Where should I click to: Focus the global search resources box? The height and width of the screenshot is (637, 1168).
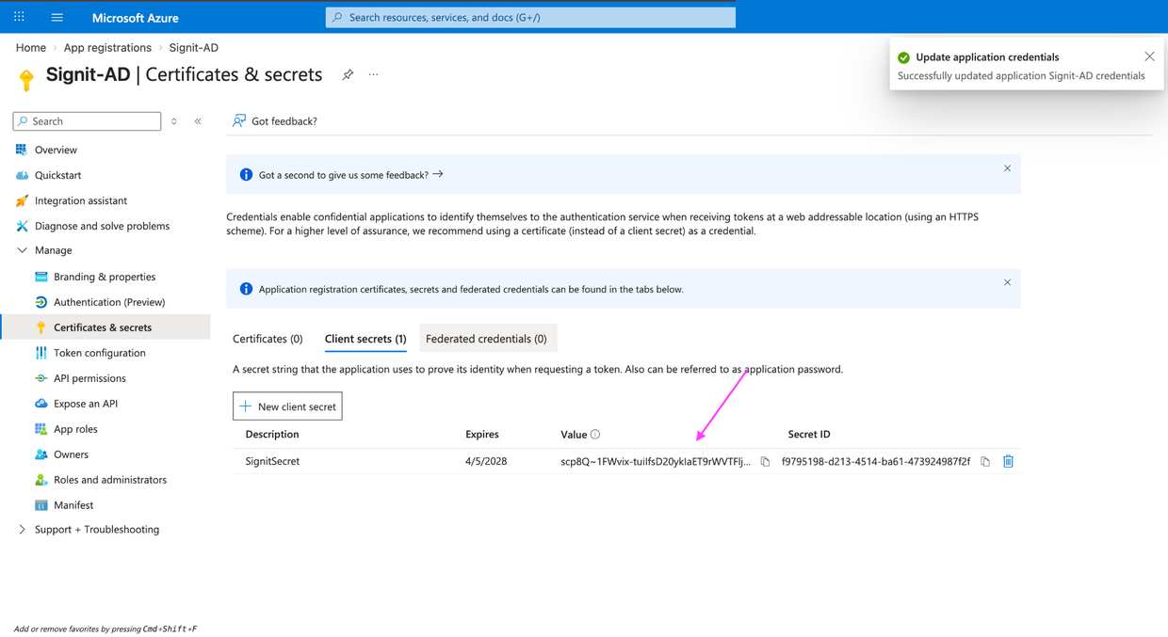[x=530, y=17]
